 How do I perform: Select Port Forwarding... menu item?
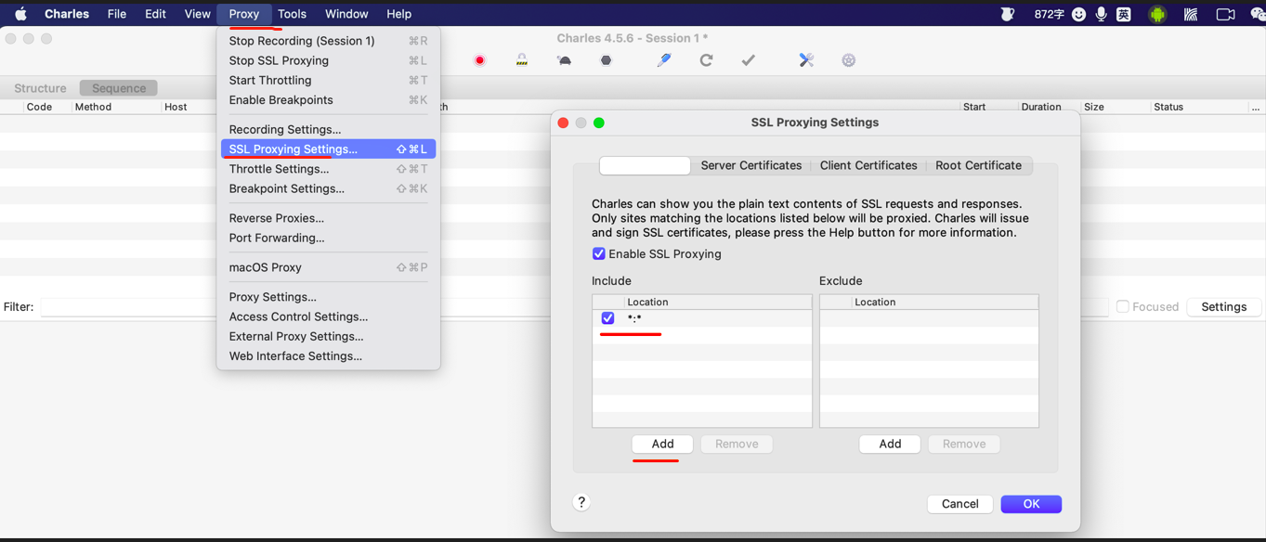tap(328, 238)
